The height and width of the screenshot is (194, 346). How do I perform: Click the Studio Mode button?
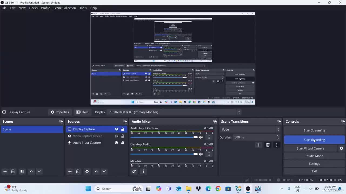tap(314, 156)
